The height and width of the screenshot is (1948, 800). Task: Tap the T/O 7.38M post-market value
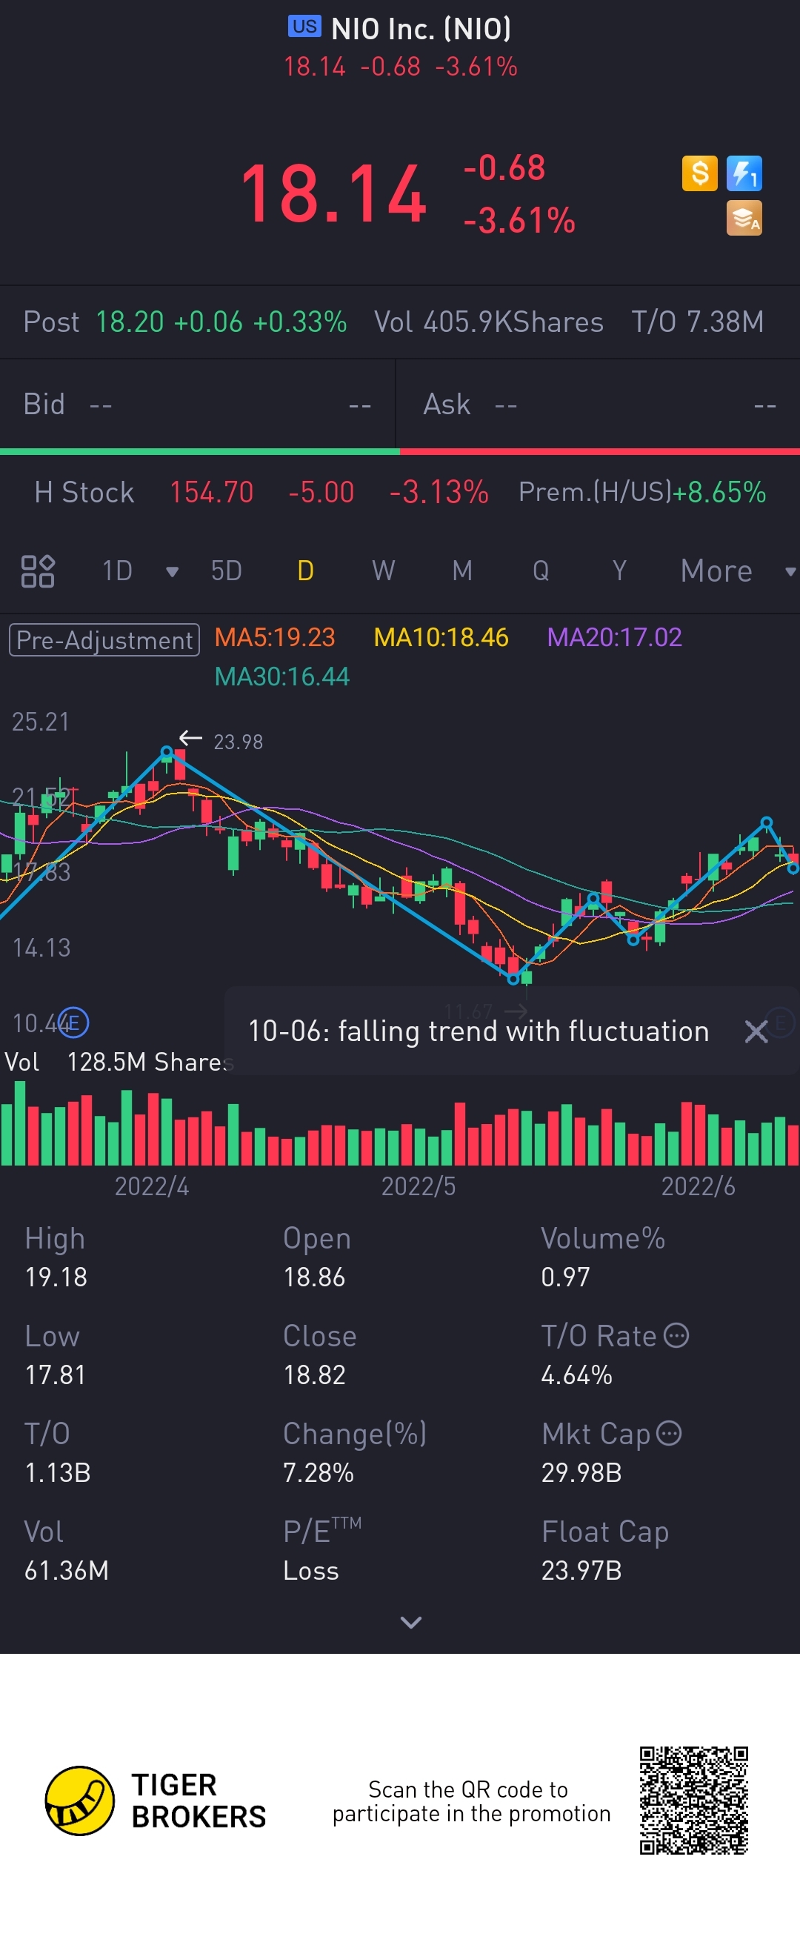[697, 322]
